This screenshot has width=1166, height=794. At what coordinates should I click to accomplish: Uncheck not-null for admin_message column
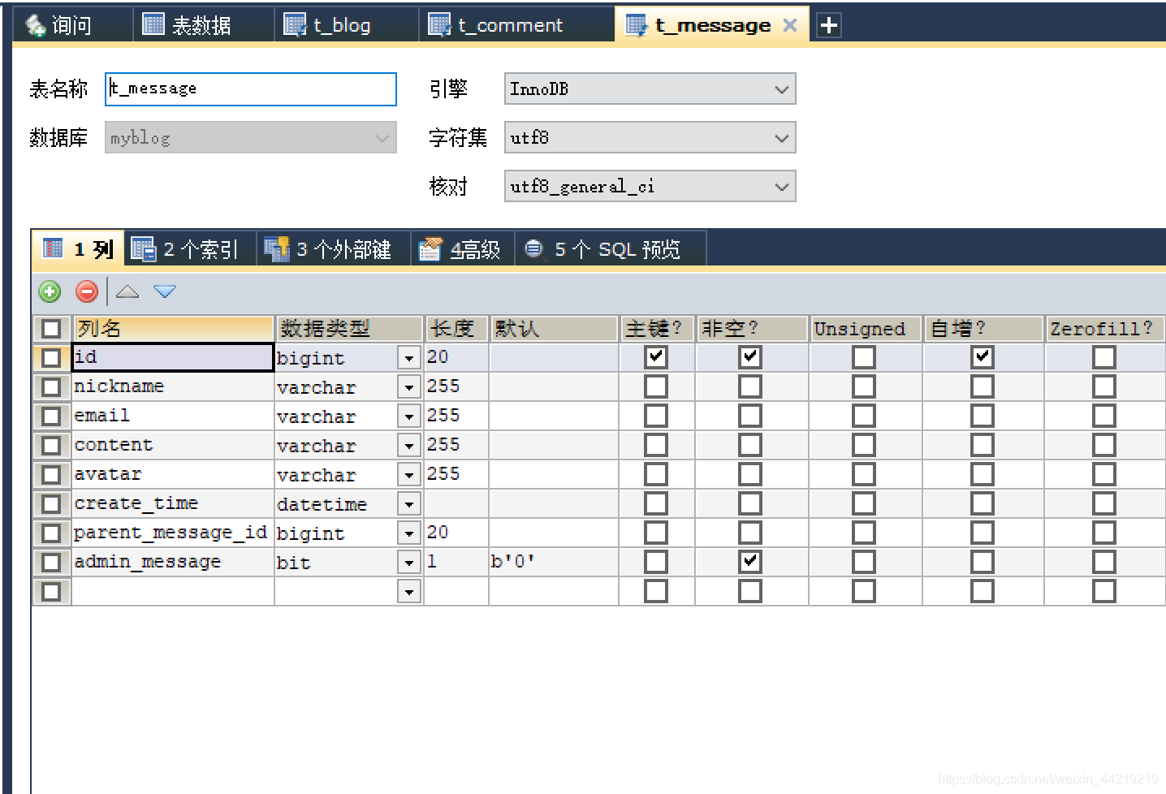[750, 561]
